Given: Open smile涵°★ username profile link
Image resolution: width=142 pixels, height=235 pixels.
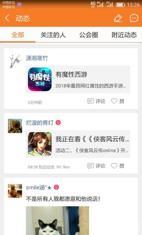Looking at the screenshot, I should click(39, 187).
